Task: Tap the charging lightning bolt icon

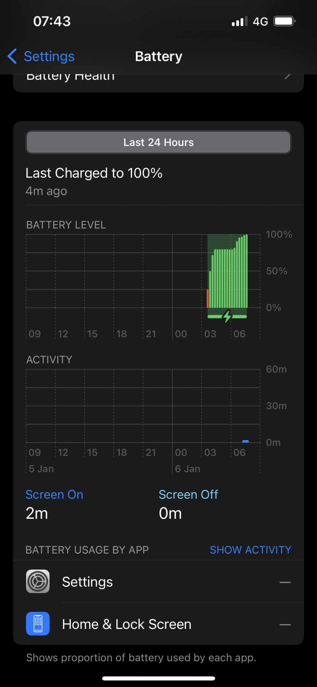Action: coord(227,316)
